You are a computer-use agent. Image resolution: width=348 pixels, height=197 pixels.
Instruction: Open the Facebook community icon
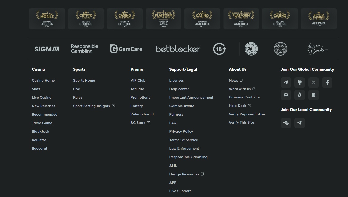327,83
